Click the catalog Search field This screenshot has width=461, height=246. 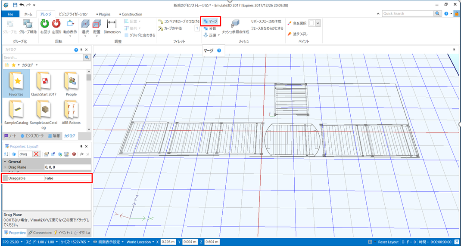click(x=43, y=58)
